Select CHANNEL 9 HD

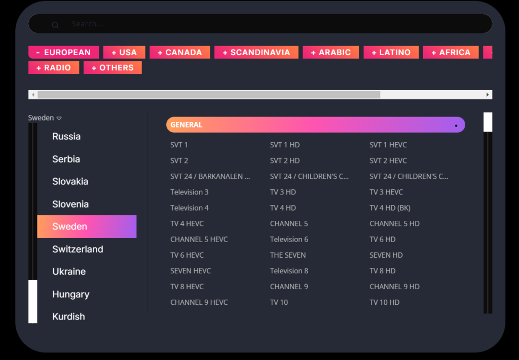coord(394,287)
